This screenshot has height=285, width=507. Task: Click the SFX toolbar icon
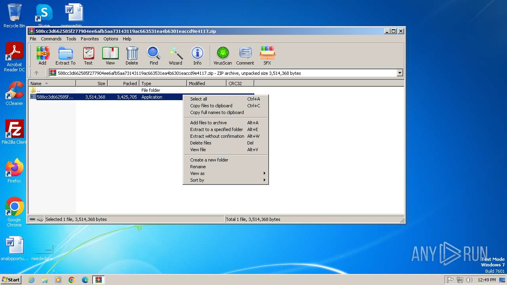(267, 56)
